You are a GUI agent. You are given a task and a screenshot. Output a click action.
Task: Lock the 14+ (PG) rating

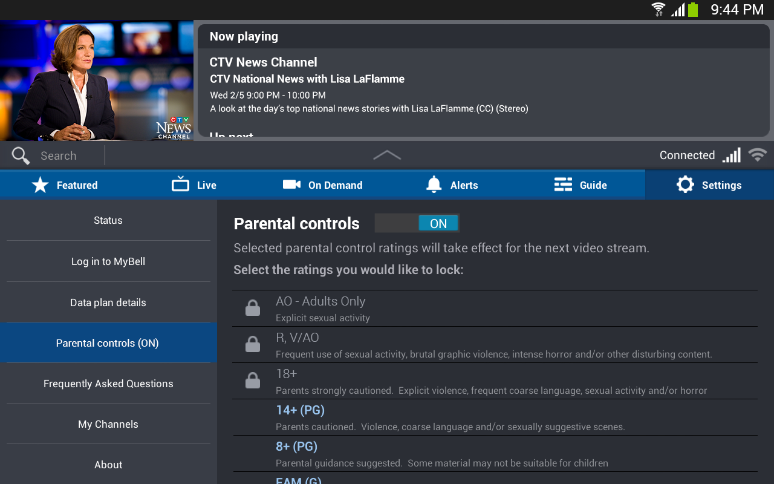[x=495, y=417]
